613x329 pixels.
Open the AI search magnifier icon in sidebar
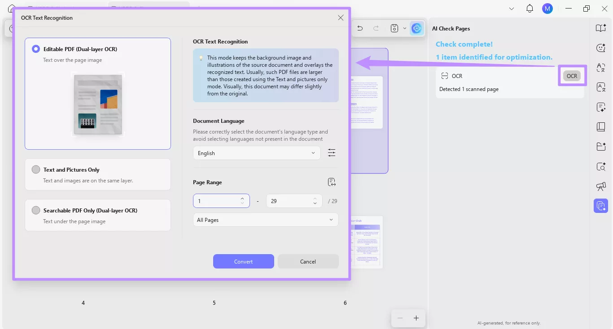601,167
